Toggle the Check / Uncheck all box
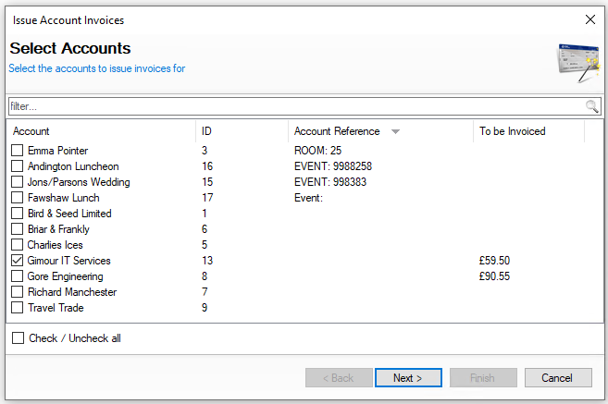The height and width of the screenshot is (404, 608). point(18,338)
